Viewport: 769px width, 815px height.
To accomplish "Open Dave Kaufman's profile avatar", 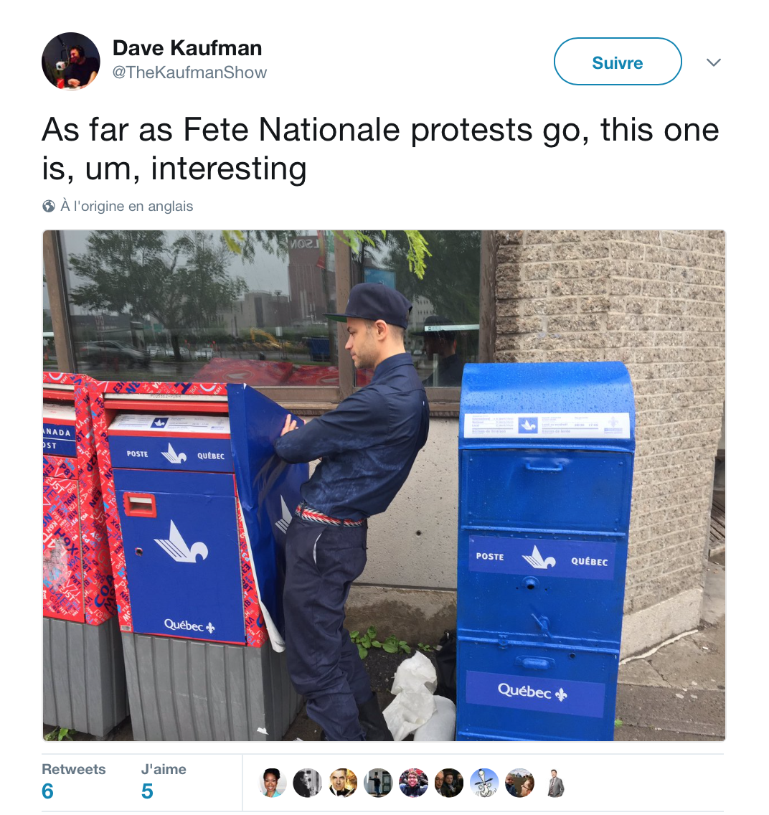I will point(71,61).
